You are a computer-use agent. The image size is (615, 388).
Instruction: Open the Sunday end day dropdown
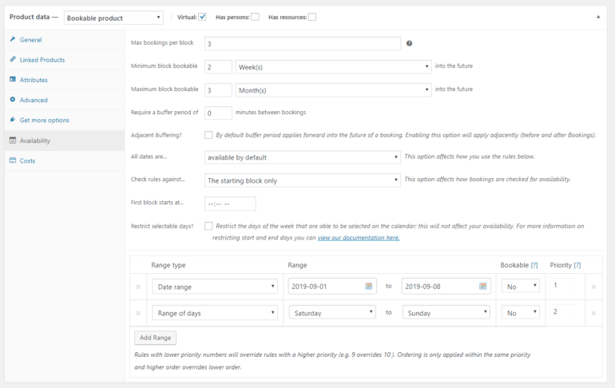(x=446, y=312)
